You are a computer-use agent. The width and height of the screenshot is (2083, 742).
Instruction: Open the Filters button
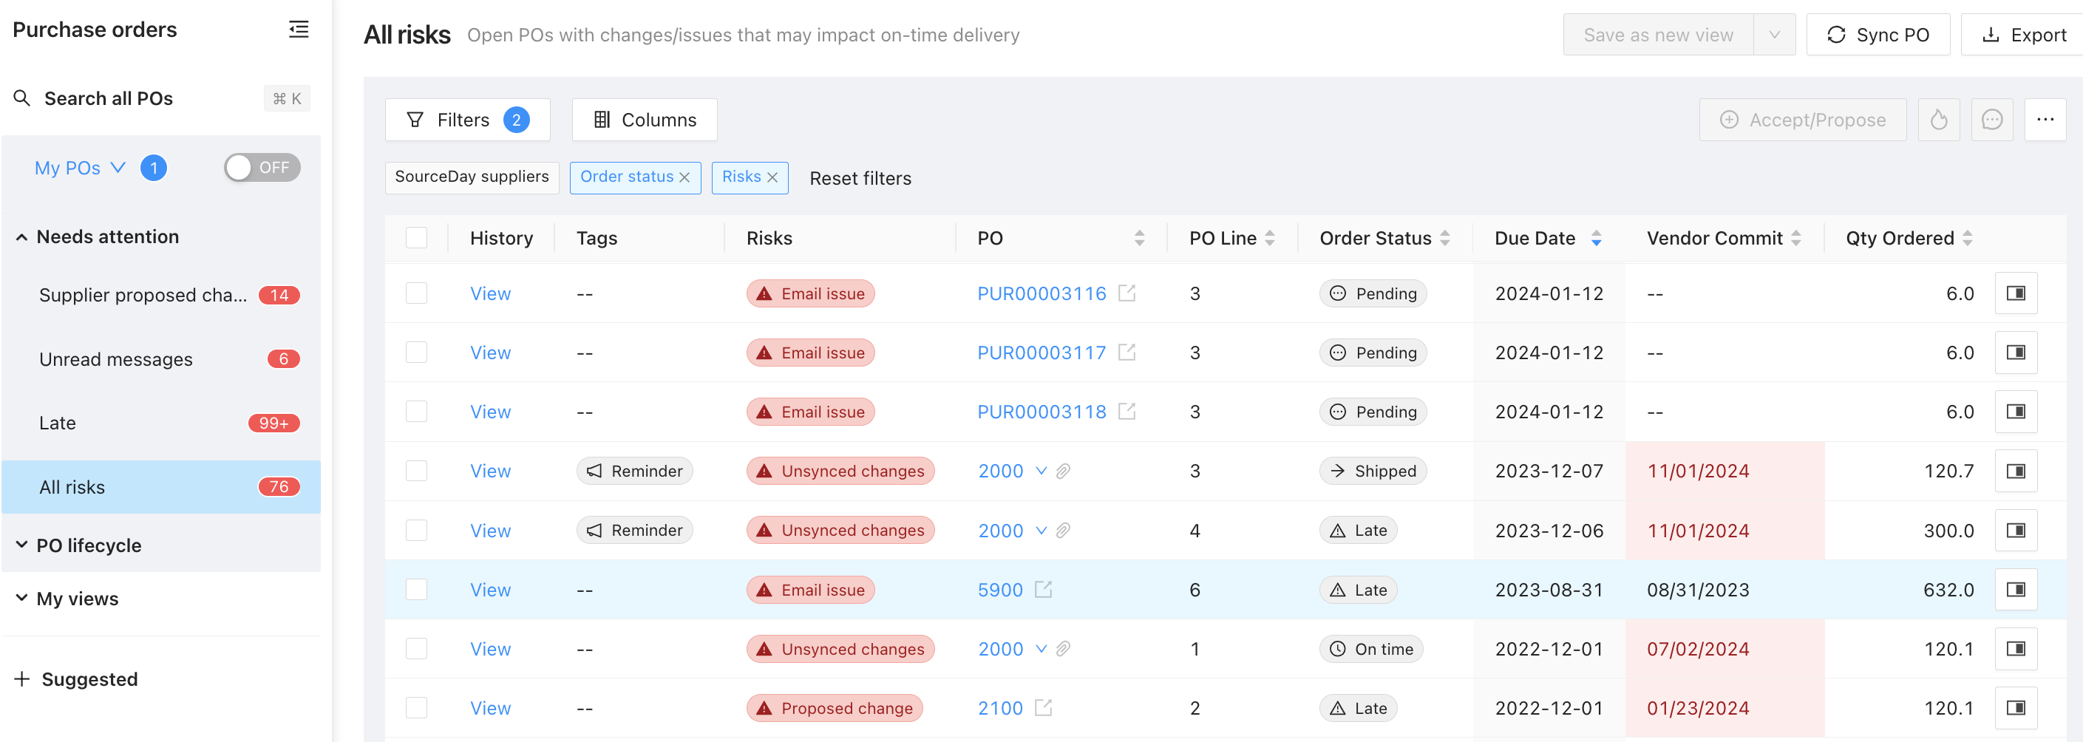pos(467,120)
